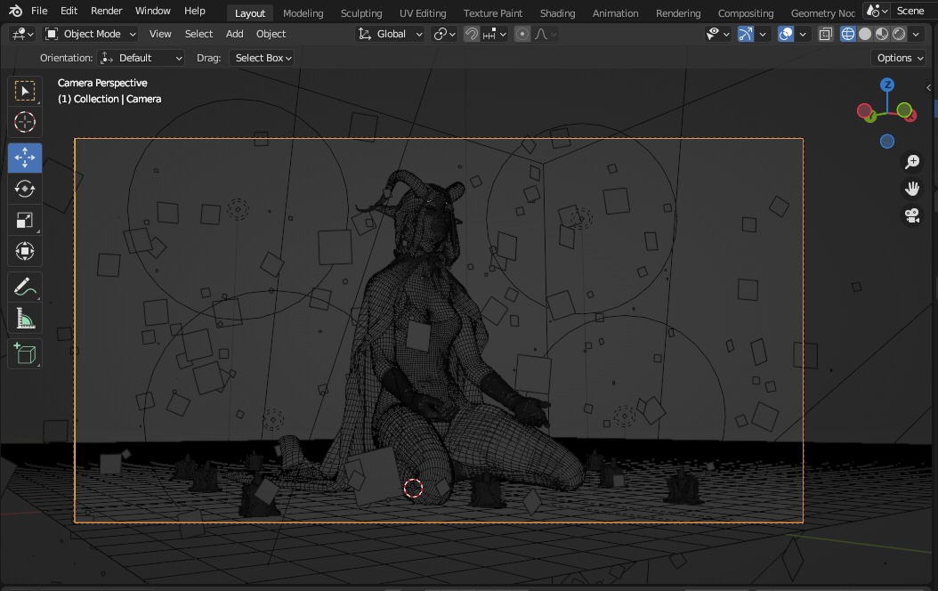Screen dimensions: 938x591
Task: Switch to the Compositing workspace tab
Action: coord(746,13)
